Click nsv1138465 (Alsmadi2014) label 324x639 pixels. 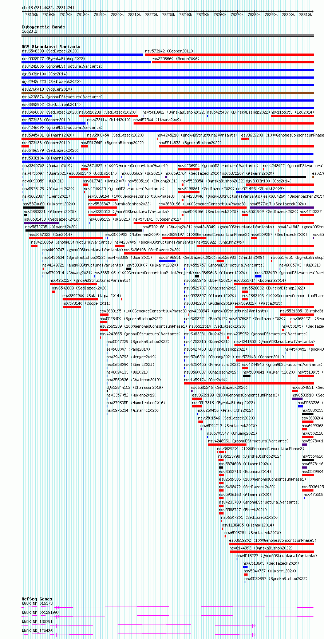[248, 525]
